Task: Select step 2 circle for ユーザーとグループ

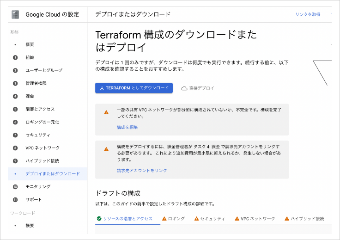Action: point(15,70)
